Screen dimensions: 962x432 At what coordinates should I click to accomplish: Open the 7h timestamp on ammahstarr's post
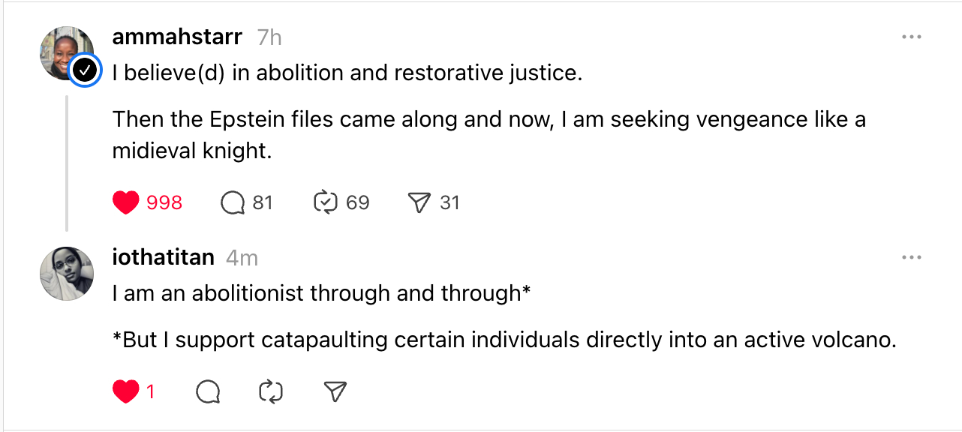269,37
